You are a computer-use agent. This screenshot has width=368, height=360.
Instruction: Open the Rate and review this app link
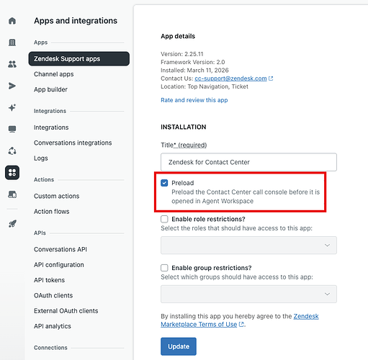[194, 100]
